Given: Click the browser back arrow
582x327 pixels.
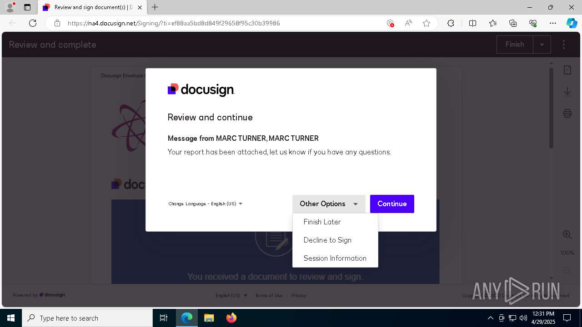Looking at the screenshot, I should point(13,23).
